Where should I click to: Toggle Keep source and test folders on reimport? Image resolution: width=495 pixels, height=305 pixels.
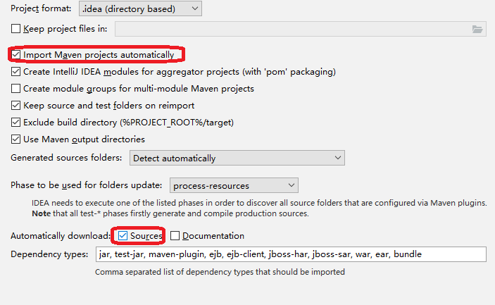pos(16,106)
